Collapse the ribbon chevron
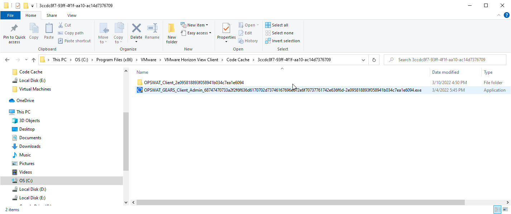 tap(498, 15)
